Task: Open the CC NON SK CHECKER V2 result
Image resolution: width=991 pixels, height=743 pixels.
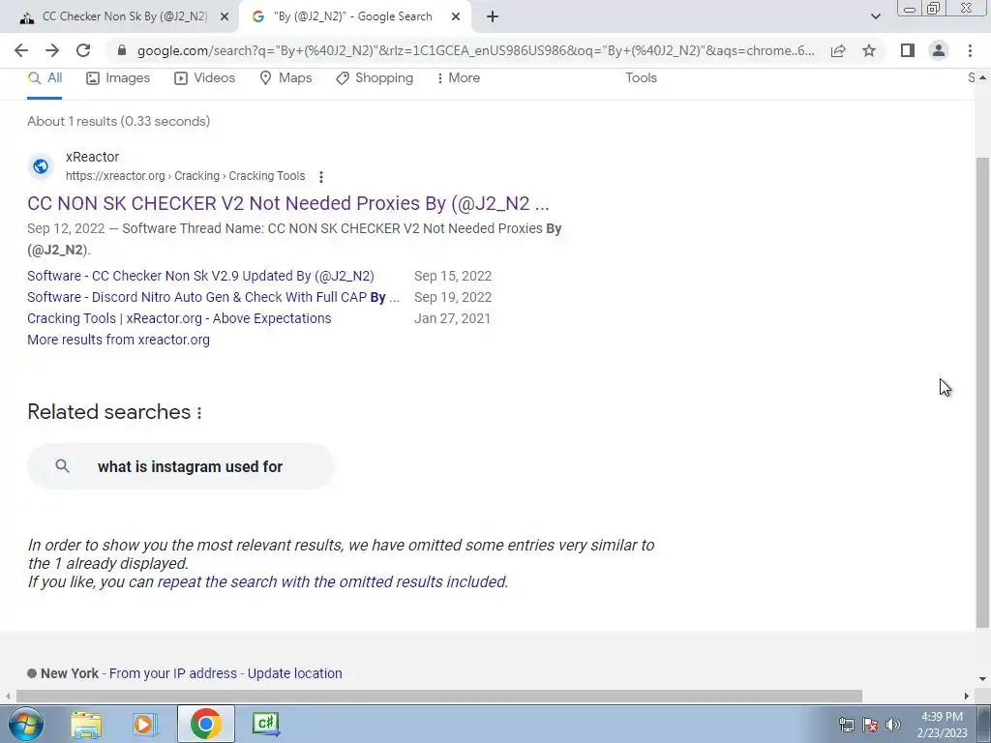Action: pyautogui.click(x=288, y=203)
